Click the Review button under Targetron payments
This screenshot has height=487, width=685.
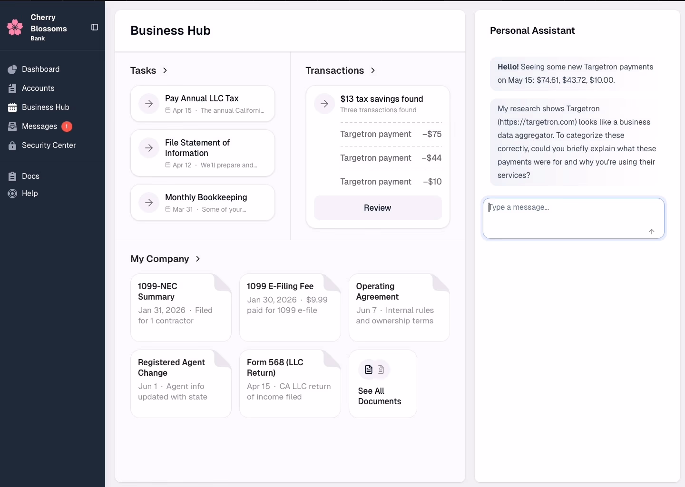click(377, 208)
